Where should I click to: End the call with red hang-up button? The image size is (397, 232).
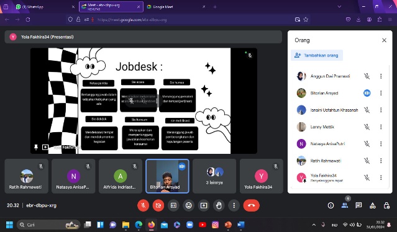point(251,205)
